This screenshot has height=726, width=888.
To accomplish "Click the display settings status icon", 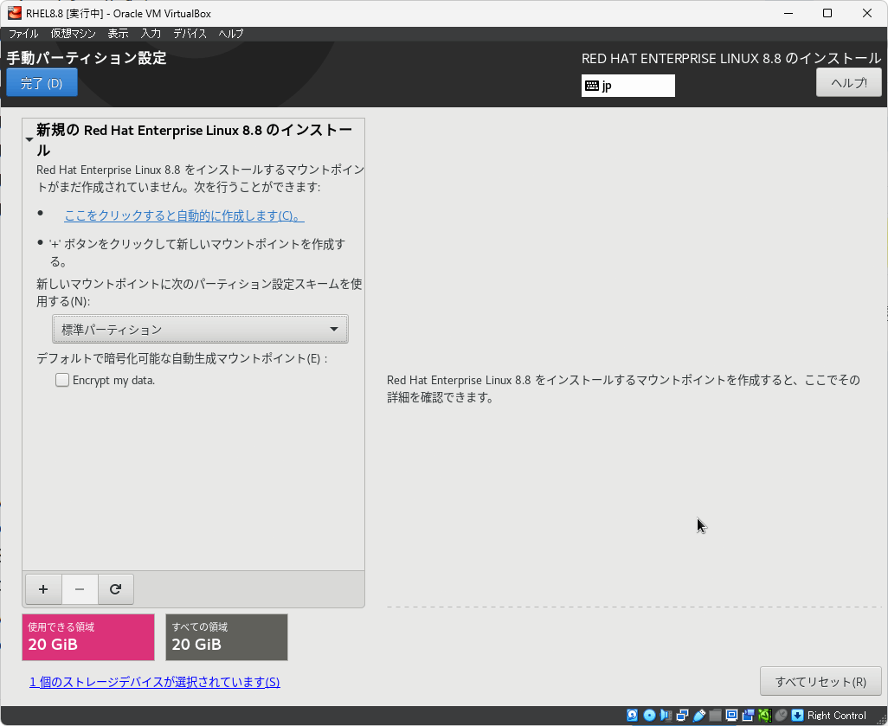I will [x=731, y=716].
